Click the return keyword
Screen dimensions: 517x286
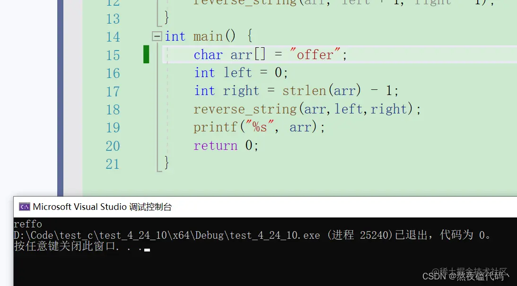pos(216,145)
